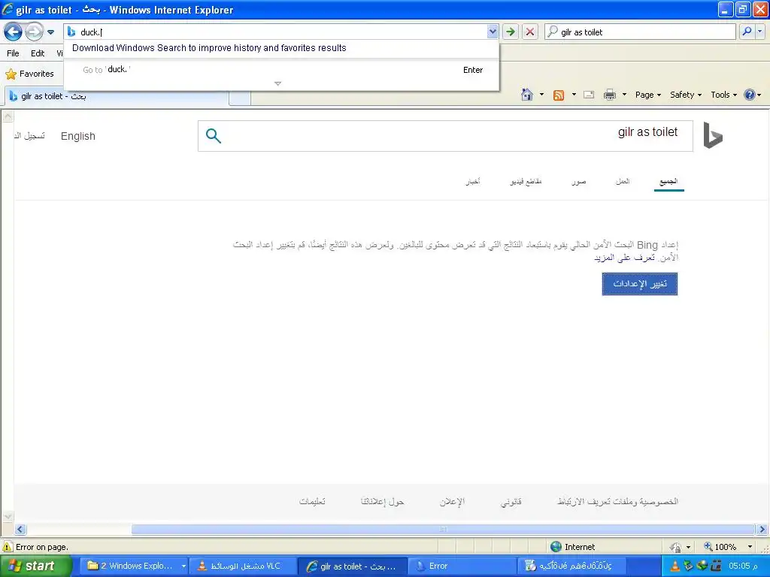770x577 pixels.
Task: Click the Help question mark icon
Action: pyautogui.click(x=750, y=95)
